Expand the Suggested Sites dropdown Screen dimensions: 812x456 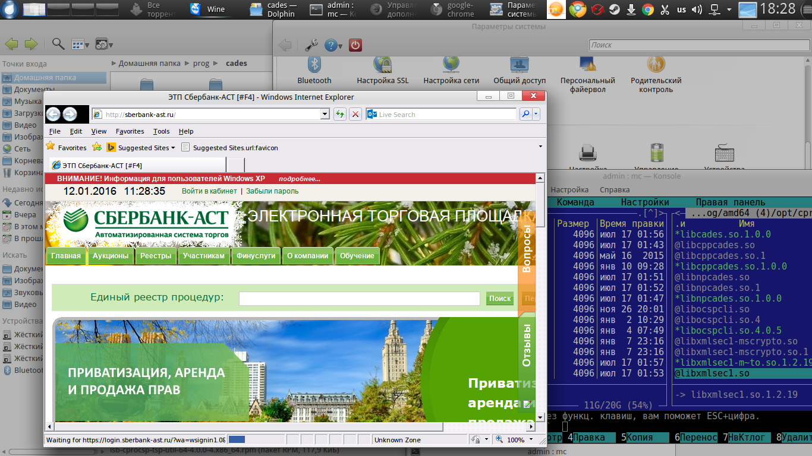173,148
